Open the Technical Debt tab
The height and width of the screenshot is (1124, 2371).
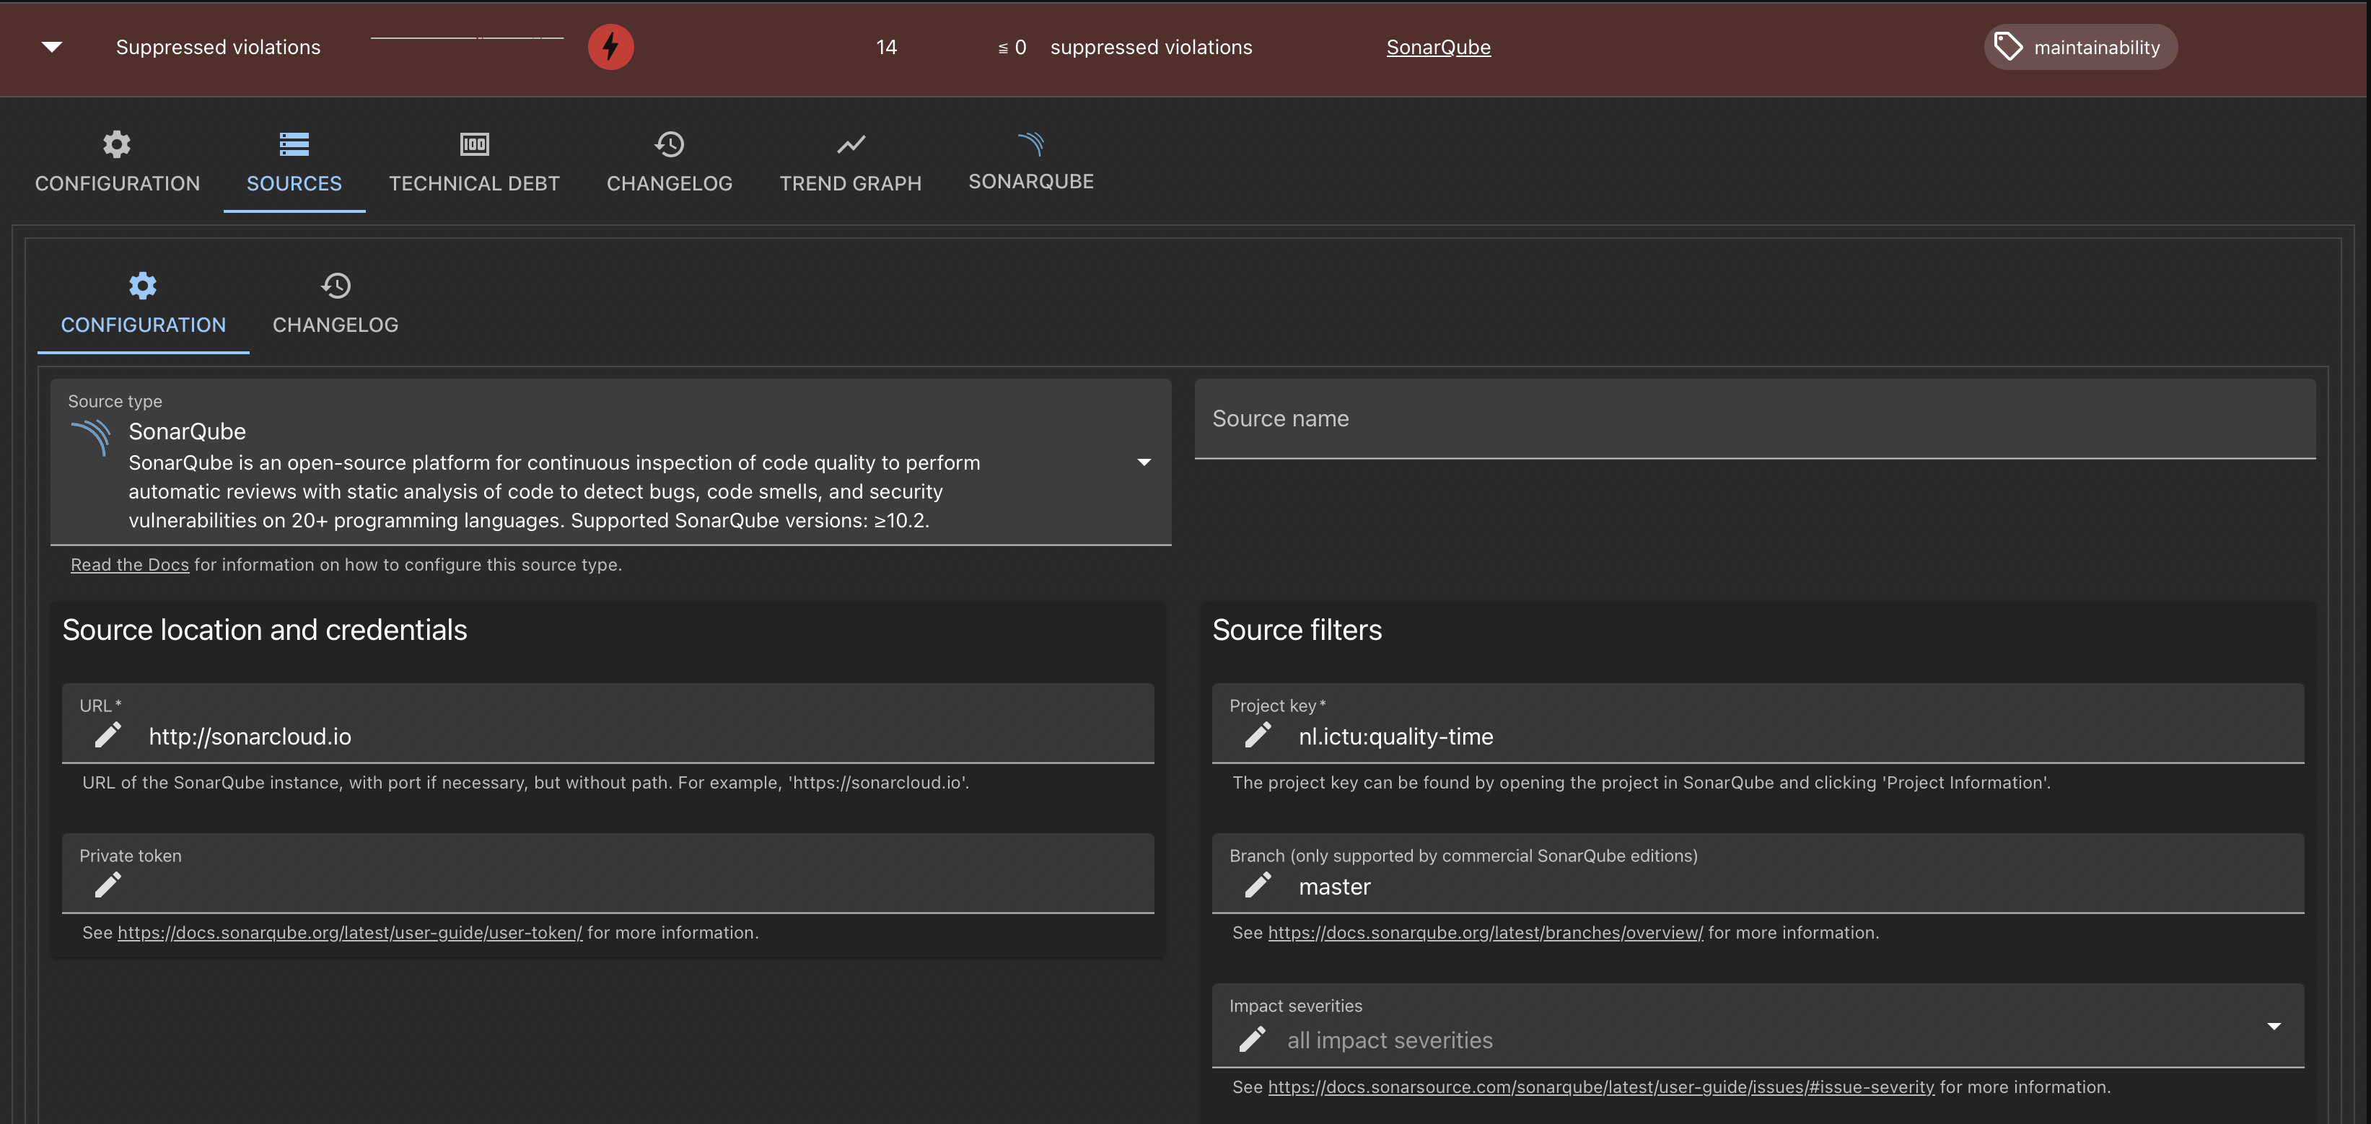coord(474,161)
